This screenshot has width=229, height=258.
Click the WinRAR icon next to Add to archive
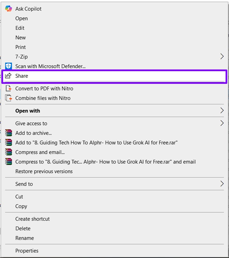tap(8, 133)
